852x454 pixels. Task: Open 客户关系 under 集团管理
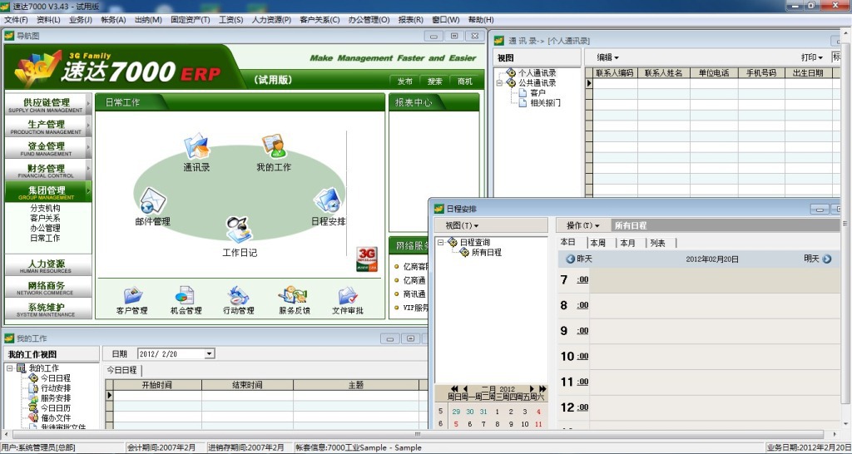45,218
